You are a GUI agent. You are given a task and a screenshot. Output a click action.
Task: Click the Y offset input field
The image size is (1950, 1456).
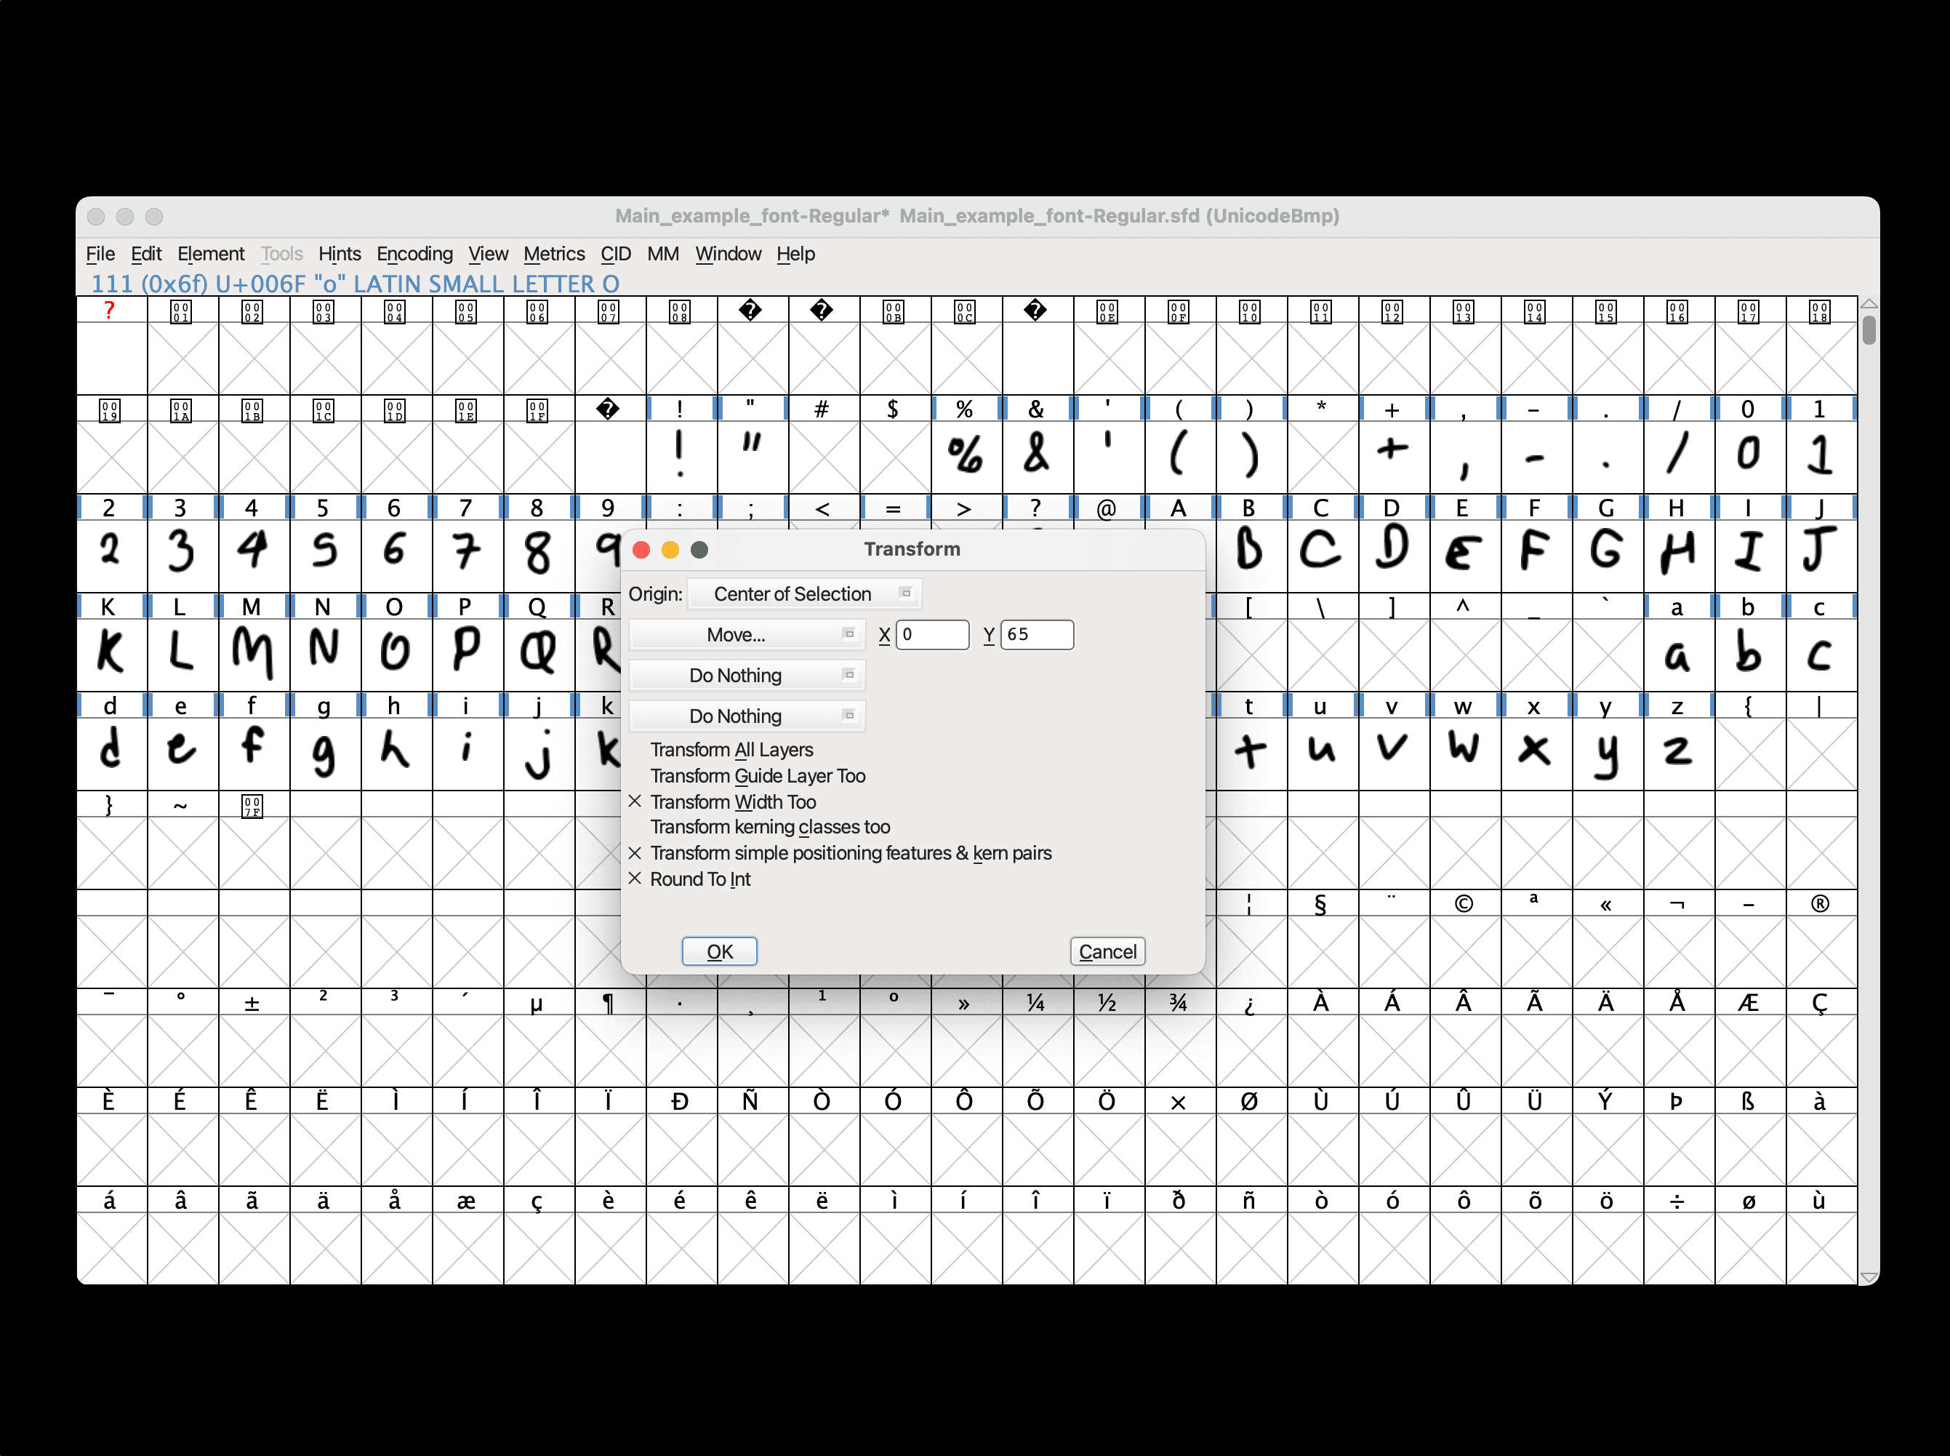[1037, 635]
